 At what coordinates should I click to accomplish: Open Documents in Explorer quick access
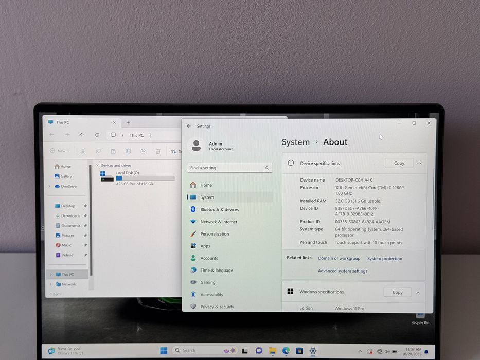tap(68, 226)
